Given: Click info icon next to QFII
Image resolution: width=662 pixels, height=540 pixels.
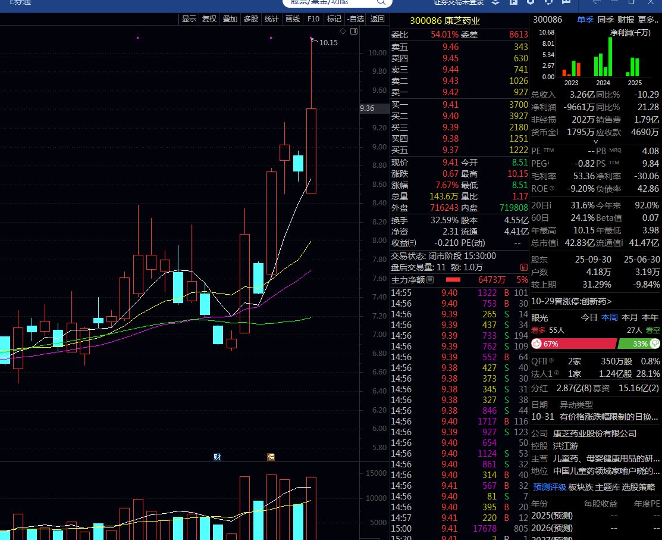Looking at the screenshot, I should point(551,360).
